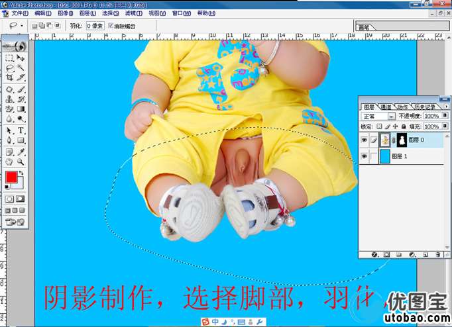The height and width of the screenshot is (327, 452).
Task: Select layer mask thumbnail of 图层 0
Action: point(402,140)
